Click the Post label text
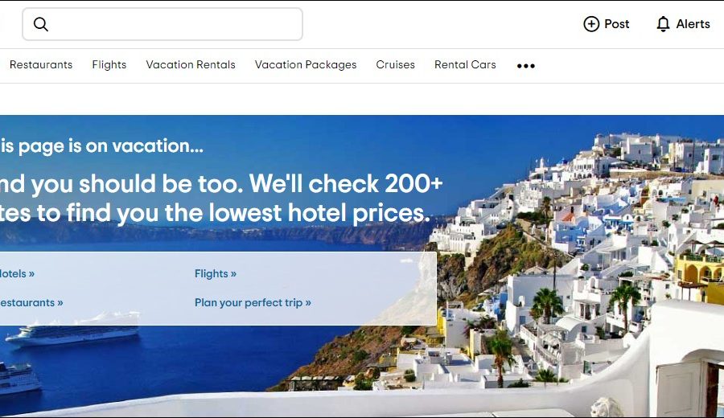The height and width of the screenshot is (418, 724). pos(617,23)
